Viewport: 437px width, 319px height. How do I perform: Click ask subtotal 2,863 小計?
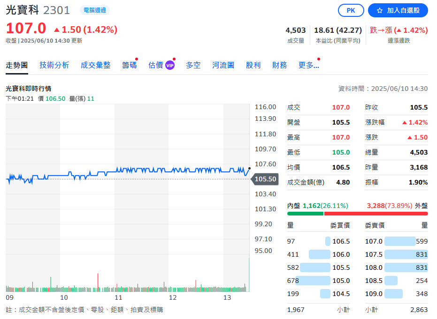396,310
